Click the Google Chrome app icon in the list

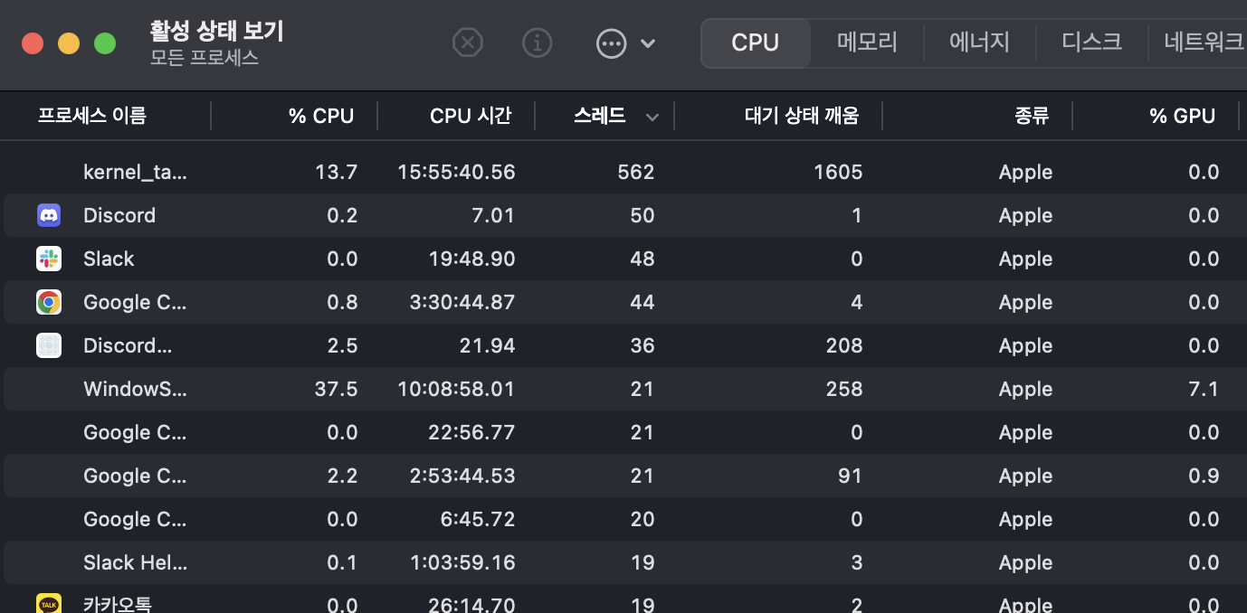(x=49, y=302)
